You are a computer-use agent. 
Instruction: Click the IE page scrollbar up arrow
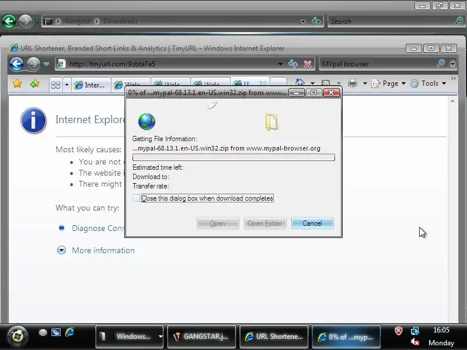click(452, 101)
